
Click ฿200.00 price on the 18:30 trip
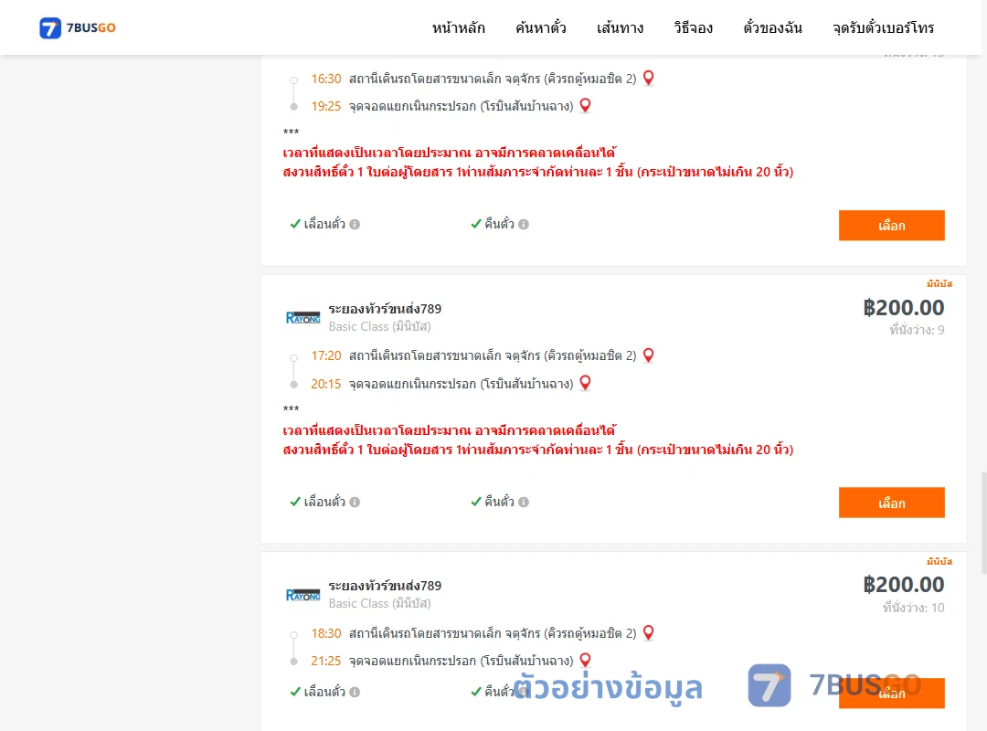[903, 585]
